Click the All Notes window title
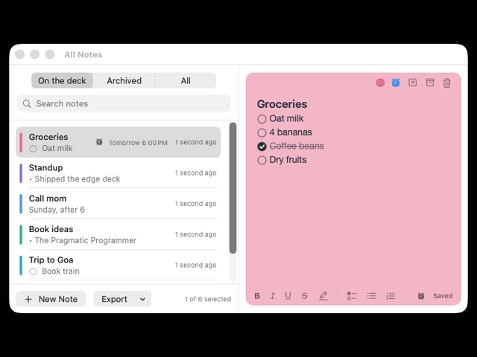The height and width of the screenshot is (357, 477). coord(83,54)
